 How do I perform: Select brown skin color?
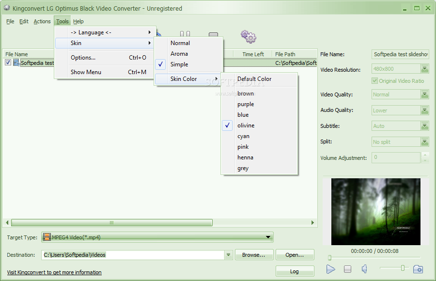(x=259, y=94)
